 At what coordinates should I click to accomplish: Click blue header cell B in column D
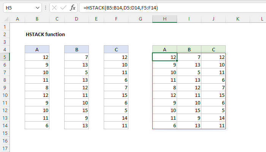click(x=76, y=49)
